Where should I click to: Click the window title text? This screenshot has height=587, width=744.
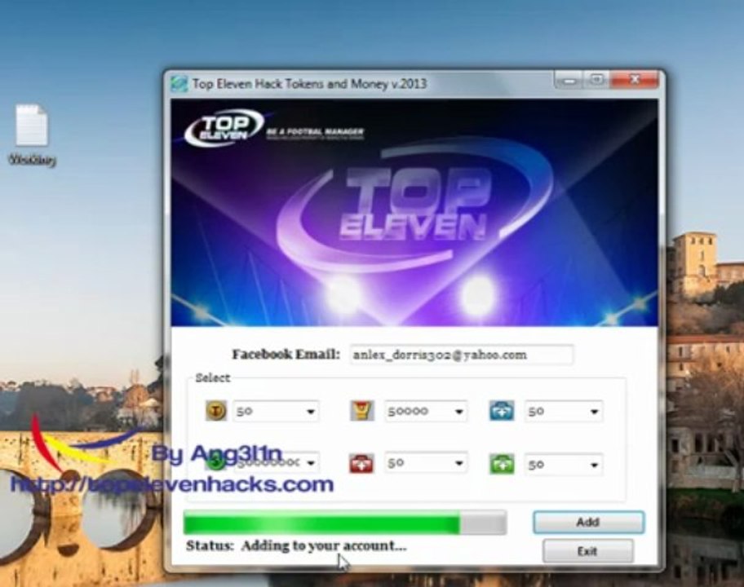click(309, 84)
